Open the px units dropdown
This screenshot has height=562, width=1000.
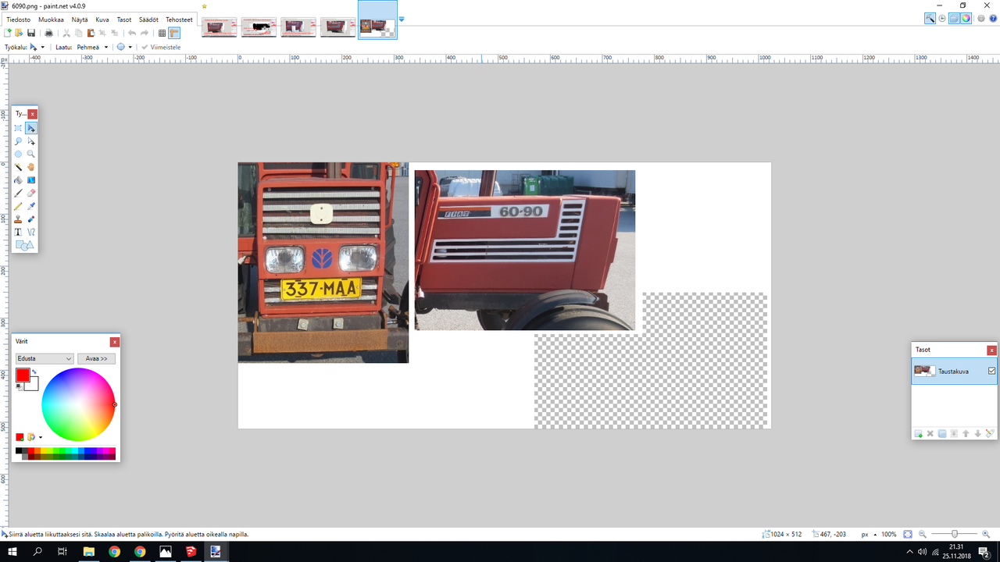click(x=869, y=534)
